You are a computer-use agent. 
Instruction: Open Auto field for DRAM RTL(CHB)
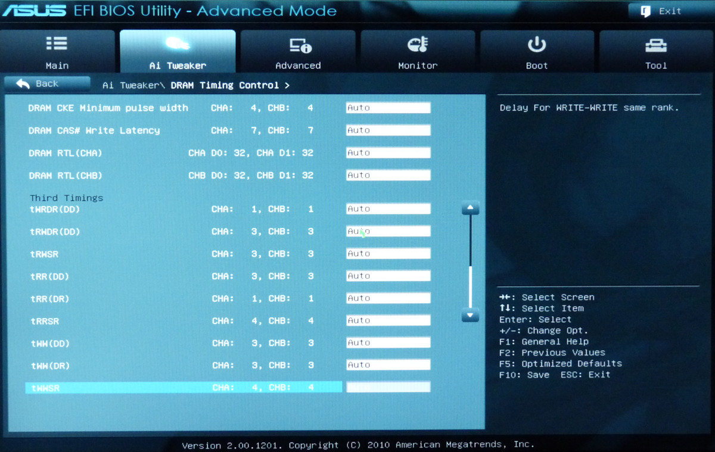[x=388, y=175]
